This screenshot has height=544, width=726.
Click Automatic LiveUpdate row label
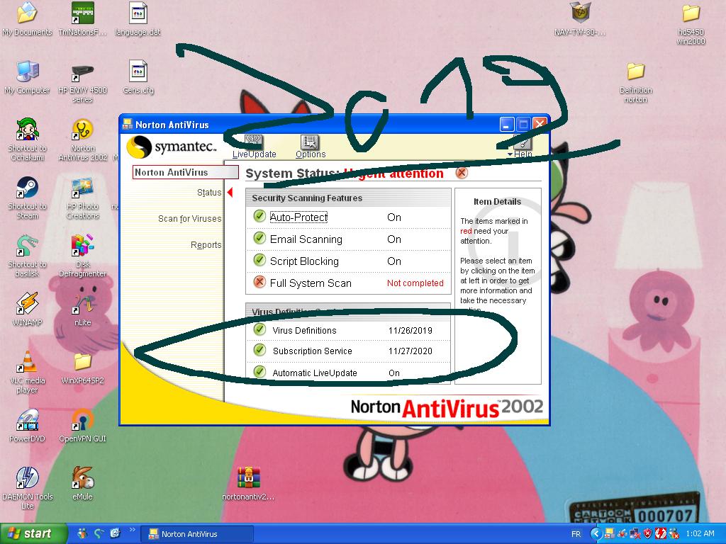[x=315, y=373]
